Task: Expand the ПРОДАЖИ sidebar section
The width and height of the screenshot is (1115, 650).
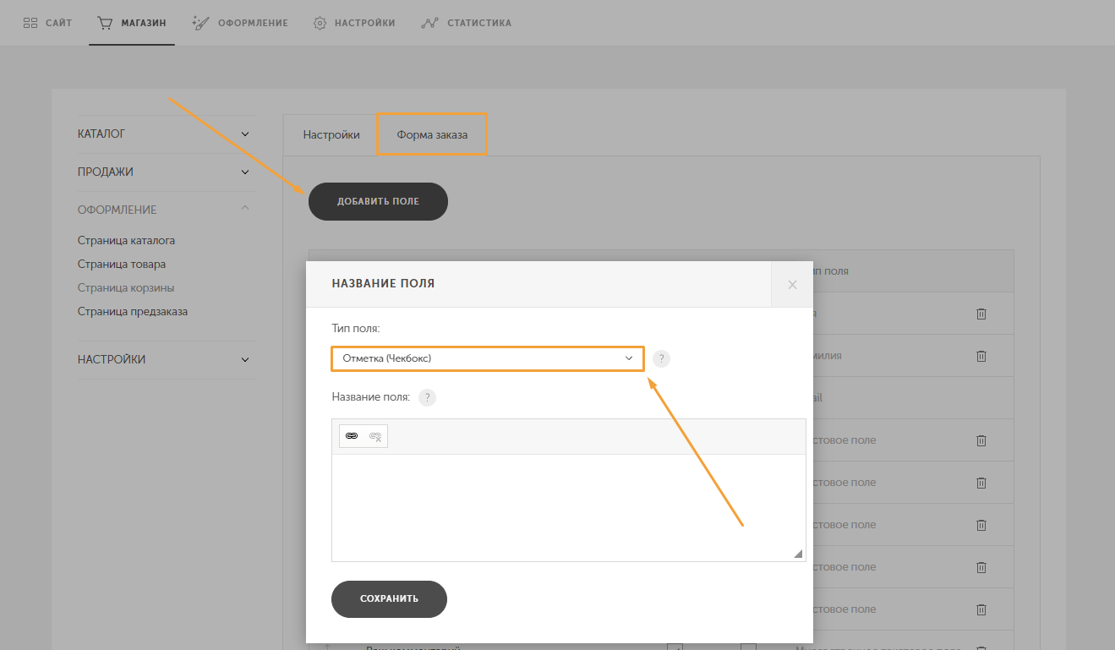Action: pos(245,172)
